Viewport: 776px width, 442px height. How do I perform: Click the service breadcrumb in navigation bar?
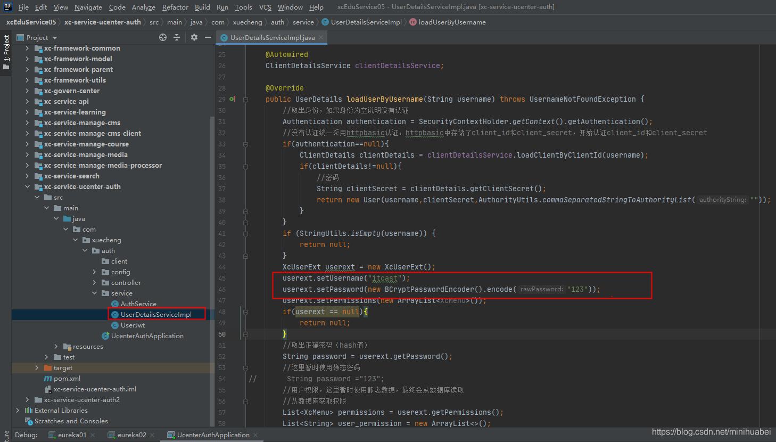pyautogui.click(x=303, y=22)
